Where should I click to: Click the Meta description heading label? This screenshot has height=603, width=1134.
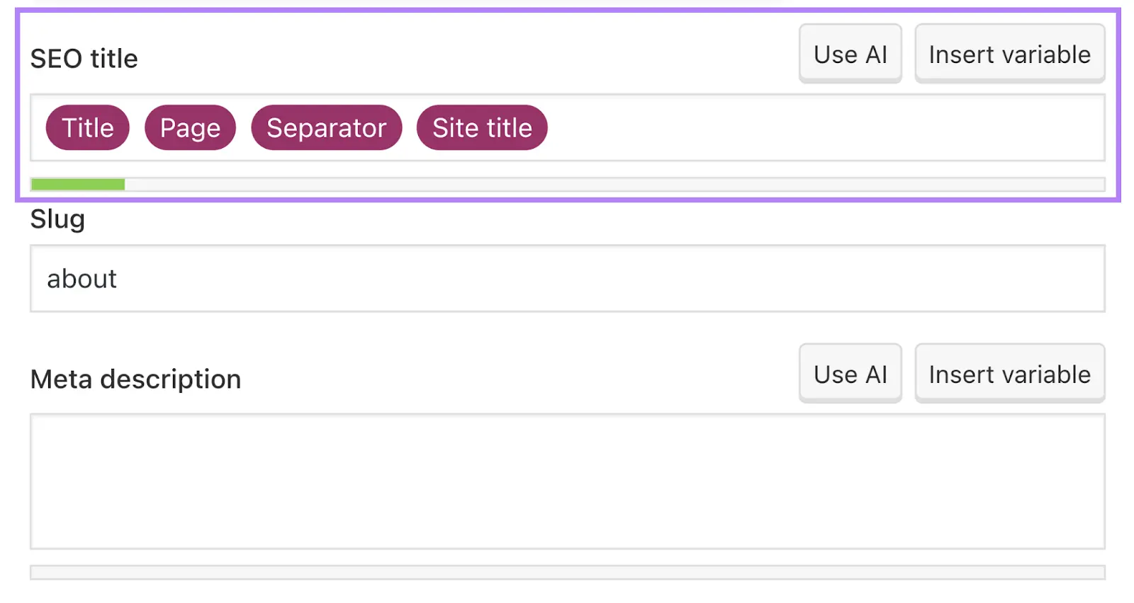(135, 379)
